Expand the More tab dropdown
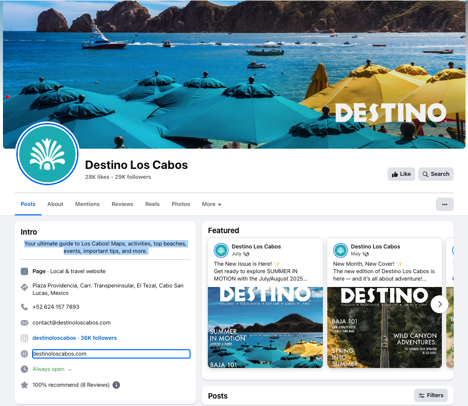Image resolution: width=468 pixels, height=406 pixels. pos(212,204)
